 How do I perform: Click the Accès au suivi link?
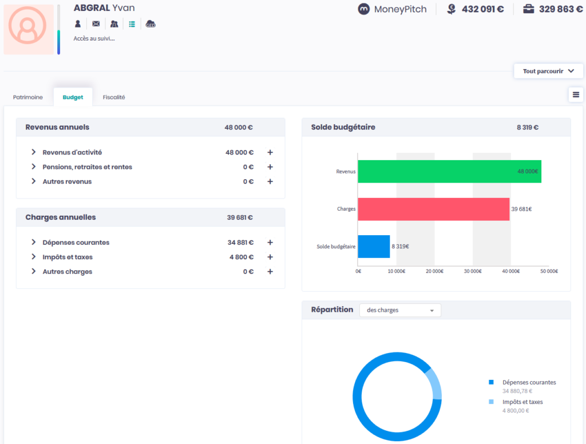(94, 39)
